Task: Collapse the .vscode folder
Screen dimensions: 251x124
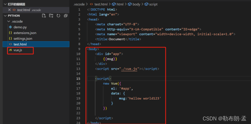Action: 9,21
